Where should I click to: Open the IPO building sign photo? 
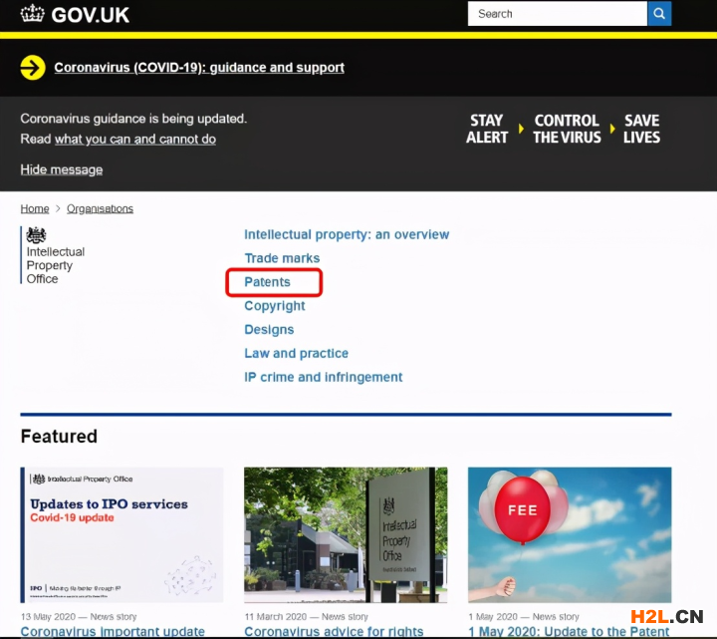(346, 534)
